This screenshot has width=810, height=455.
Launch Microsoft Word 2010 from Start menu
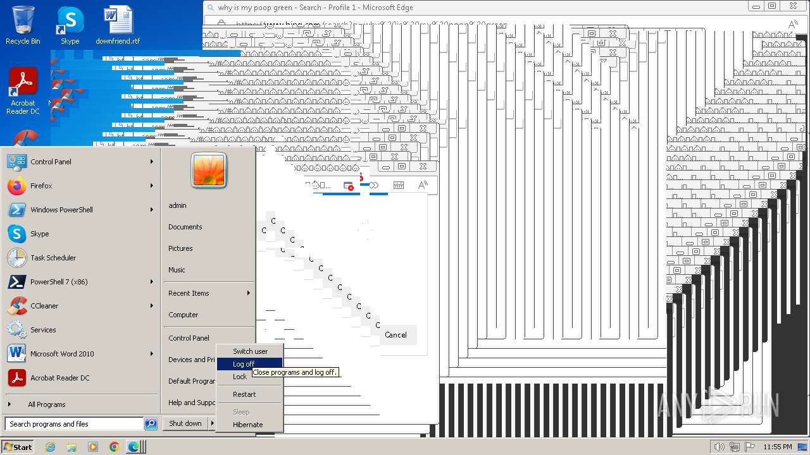click(x=80, y=354)
